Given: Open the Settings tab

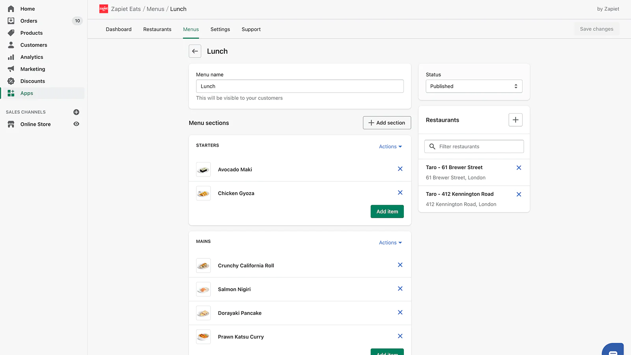Looking at the screenshot, I should pos(220,29).
